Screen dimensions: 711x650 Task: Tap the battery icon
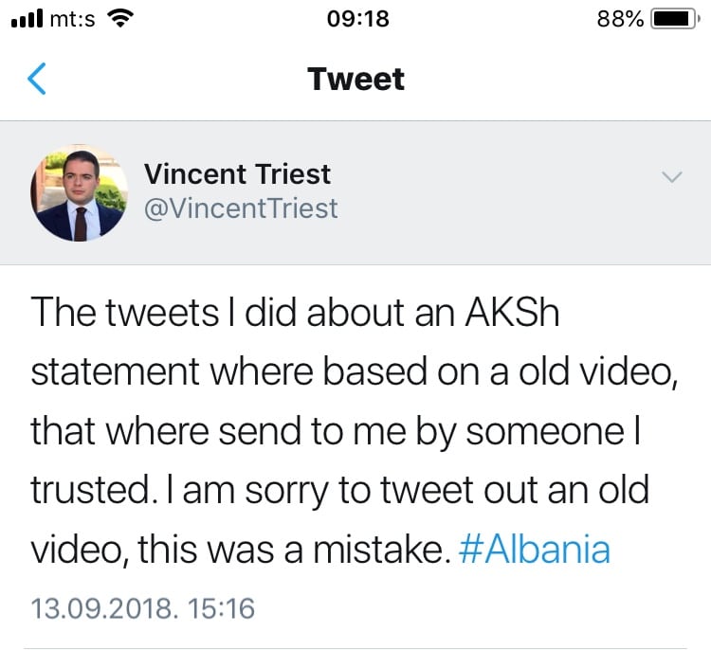click(674, 18)
